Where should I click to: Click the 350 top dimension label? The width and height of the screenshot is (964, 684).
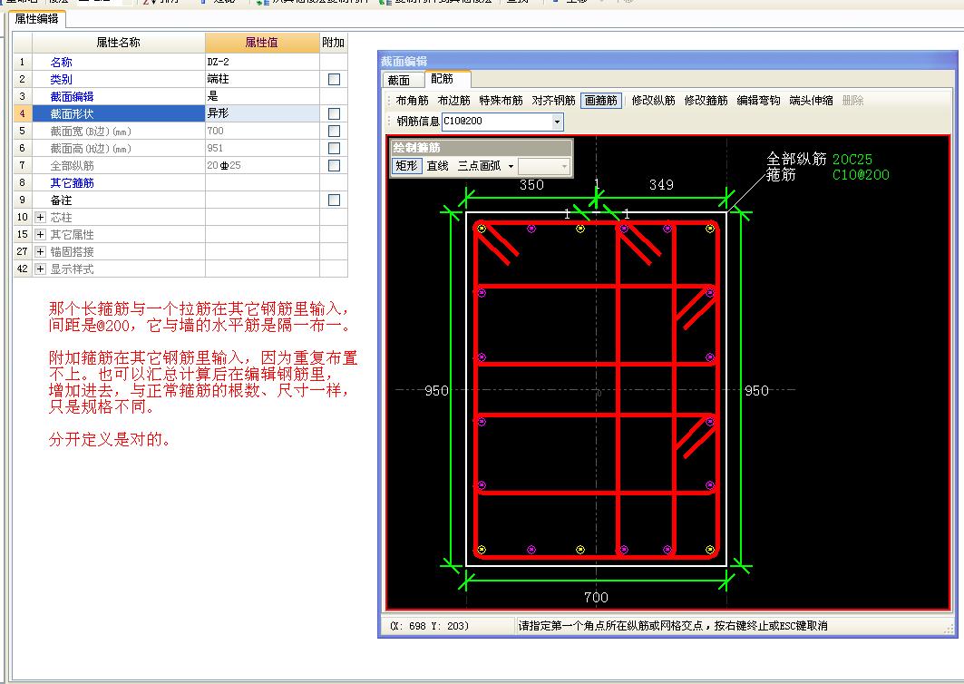point(531,184)
